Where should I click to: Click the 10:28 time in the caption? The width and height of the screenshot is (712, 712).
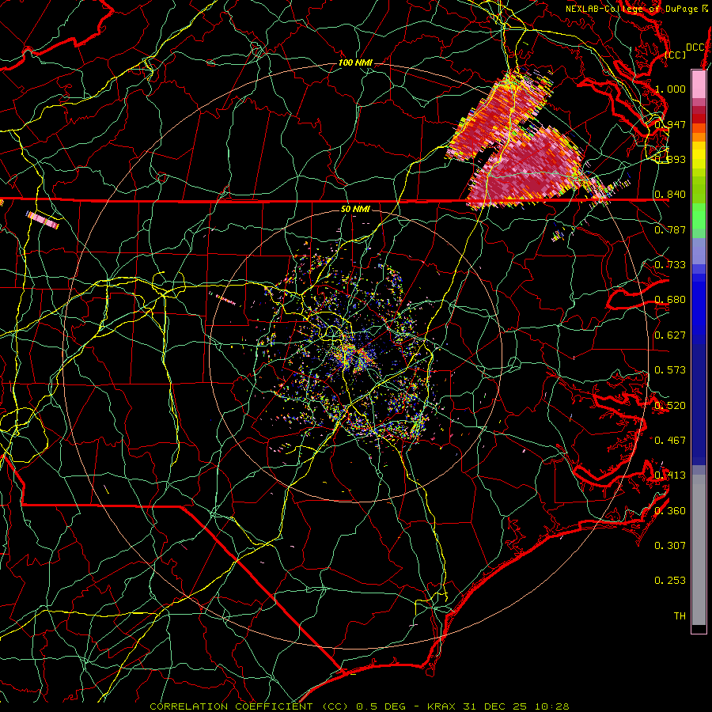pos(551,706)
